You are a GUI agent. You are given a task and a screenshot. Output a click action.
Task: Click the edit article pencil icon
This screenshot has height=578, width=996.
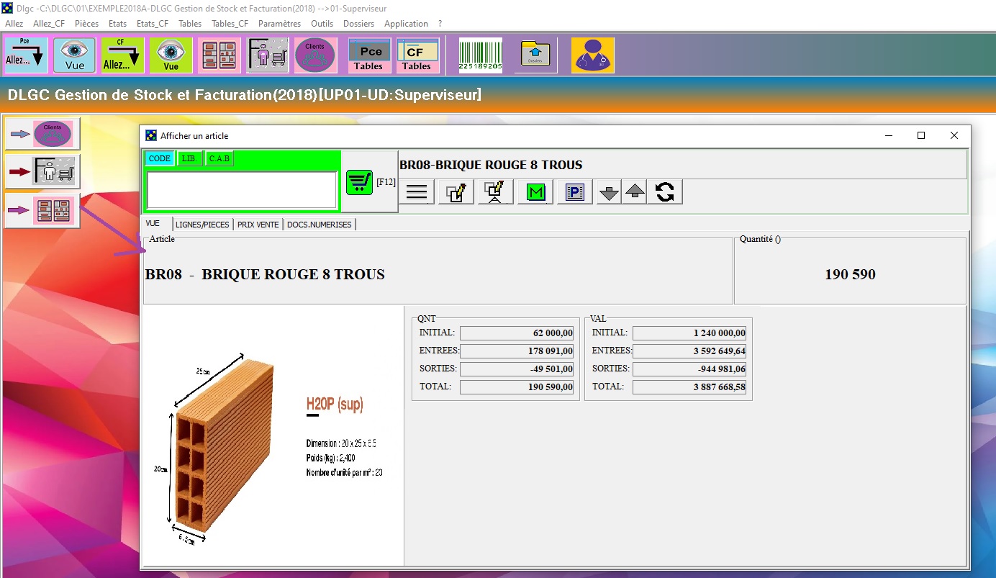456,192
